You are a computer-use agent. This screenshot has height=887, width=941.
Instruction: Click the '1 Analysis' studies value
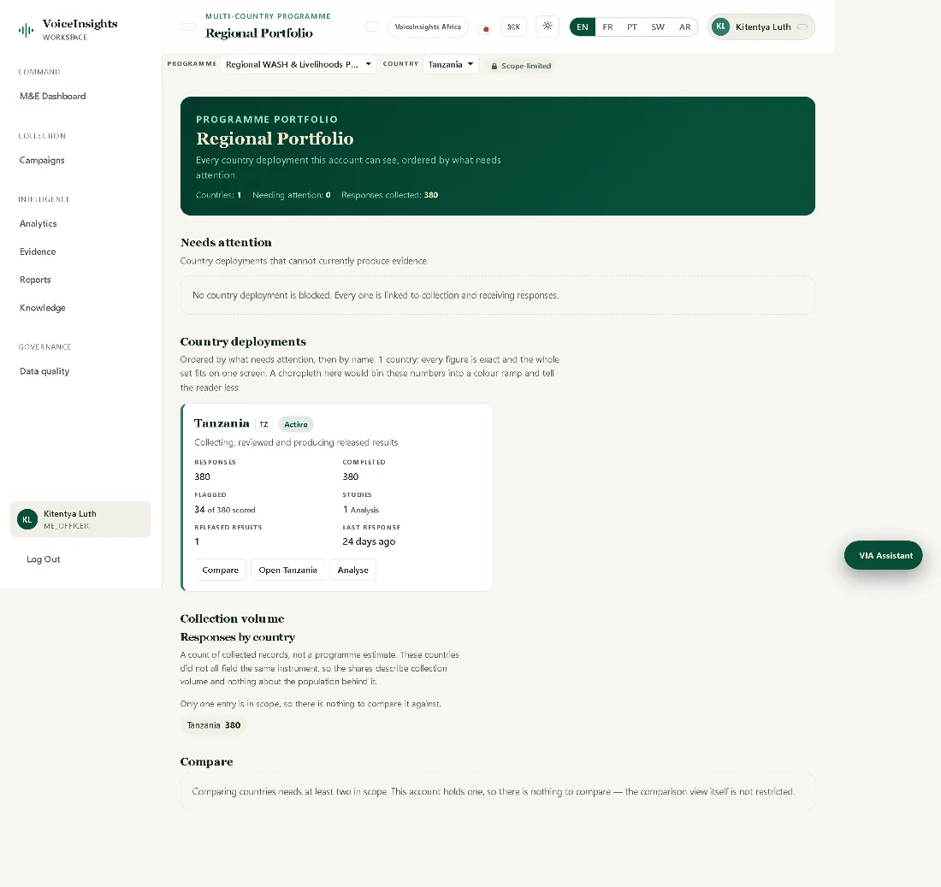[x=361, y=510]
